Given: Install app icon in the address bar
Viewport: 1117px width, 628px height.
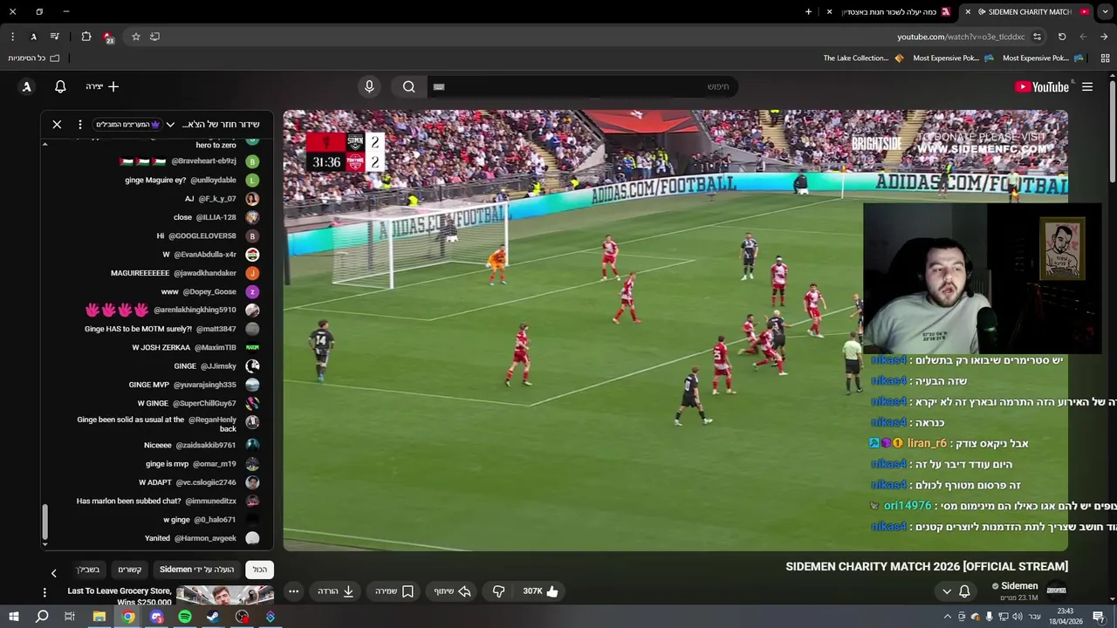Looking at the screenshot, I should pos(155,37).
